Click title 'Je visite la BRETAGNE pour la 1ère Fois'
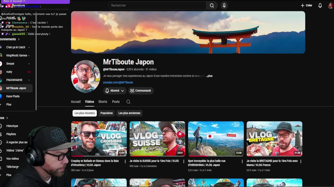This screenshot has height=187, width=334. click(272, 163)
